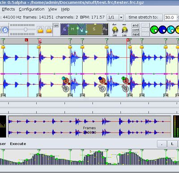Focus the time stretch value field showing 30.0
Screen dimensions: 179x173
[x=170, y=17]
